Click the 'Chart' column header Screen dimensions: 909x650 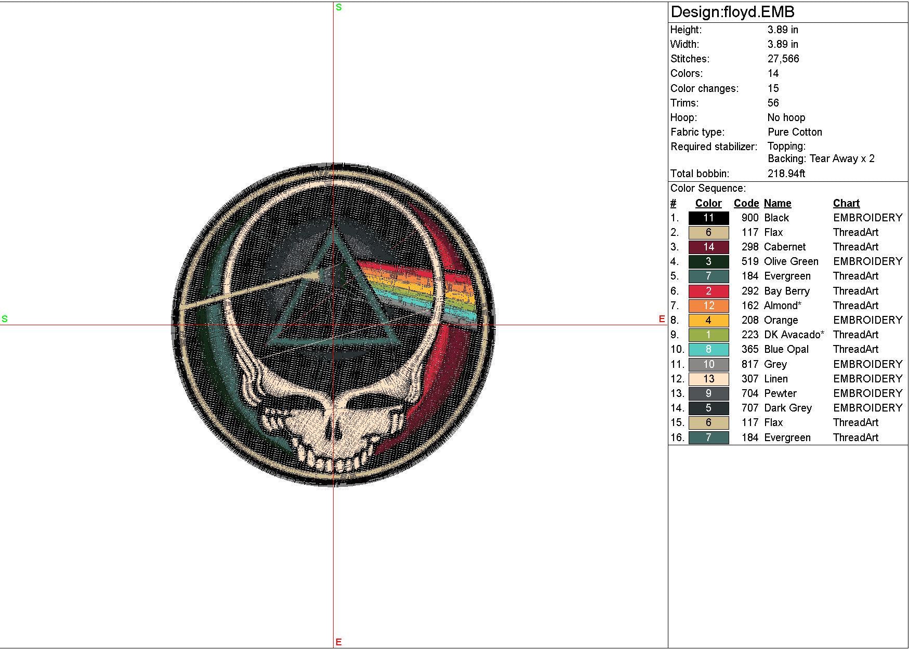pyautogui.click(x=846, y=203)
